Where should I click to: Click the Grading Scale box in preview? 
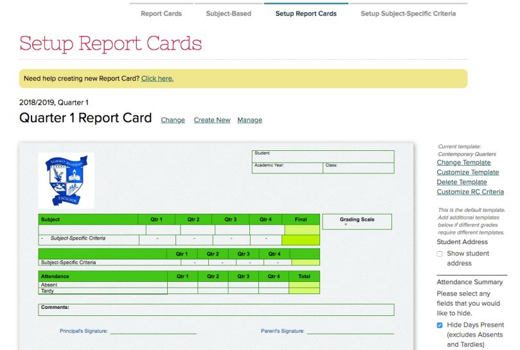(357, 222)
